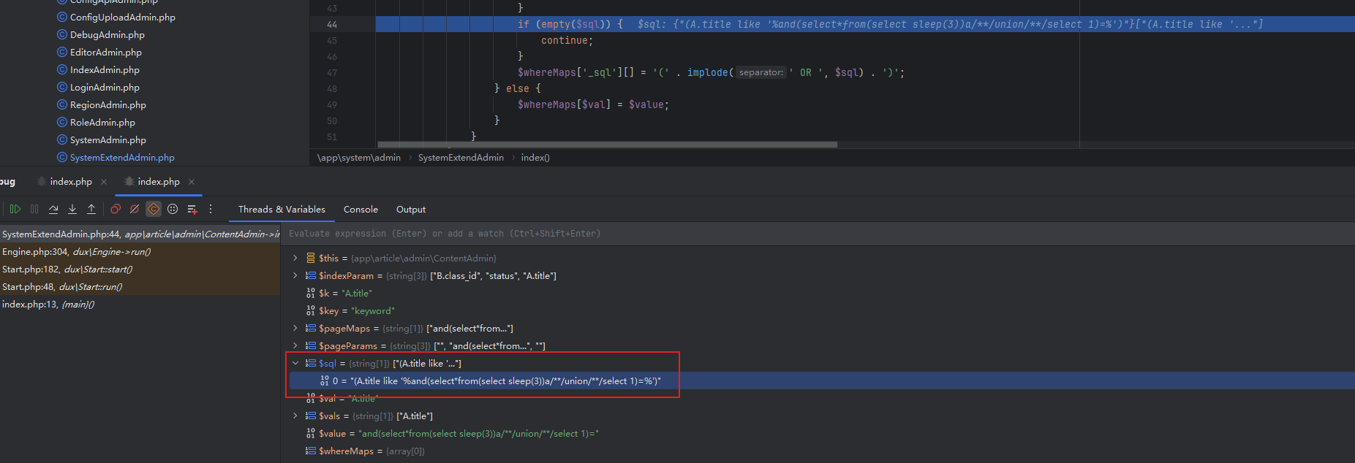
Task: Switch to the first index.php debug session
Action: pyautogui.click(x=71, y=182)
